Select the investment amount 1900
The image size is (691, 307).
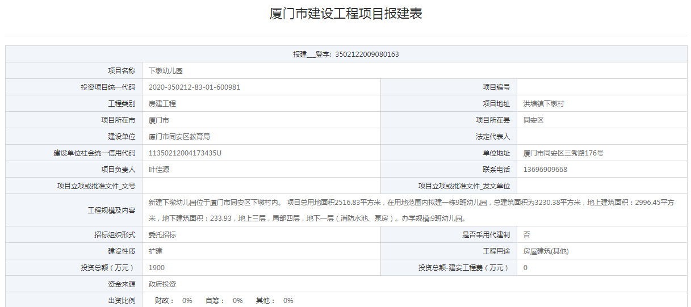pyautogui.click(x=157, y=268)
